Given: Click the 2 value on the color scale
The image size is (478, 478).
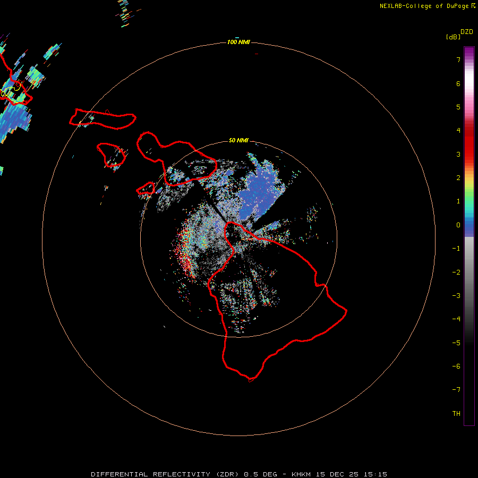Looking at the screenshot, I should [458, 178].
